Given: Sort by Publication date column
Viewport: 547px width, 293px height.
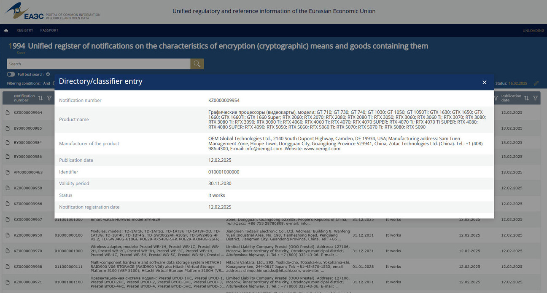Looking at the screenshot, I should point(526,98).
